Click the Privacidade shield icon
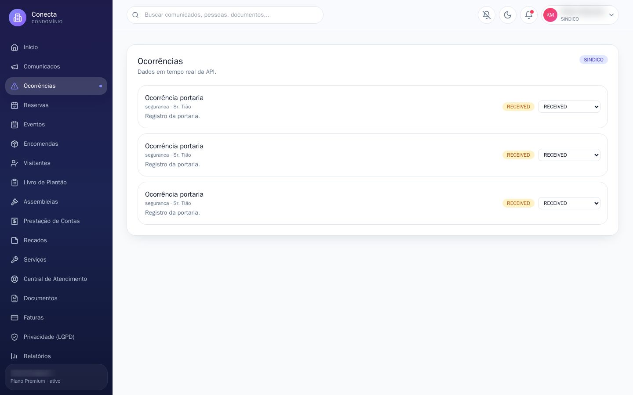 tap(15, 337)
